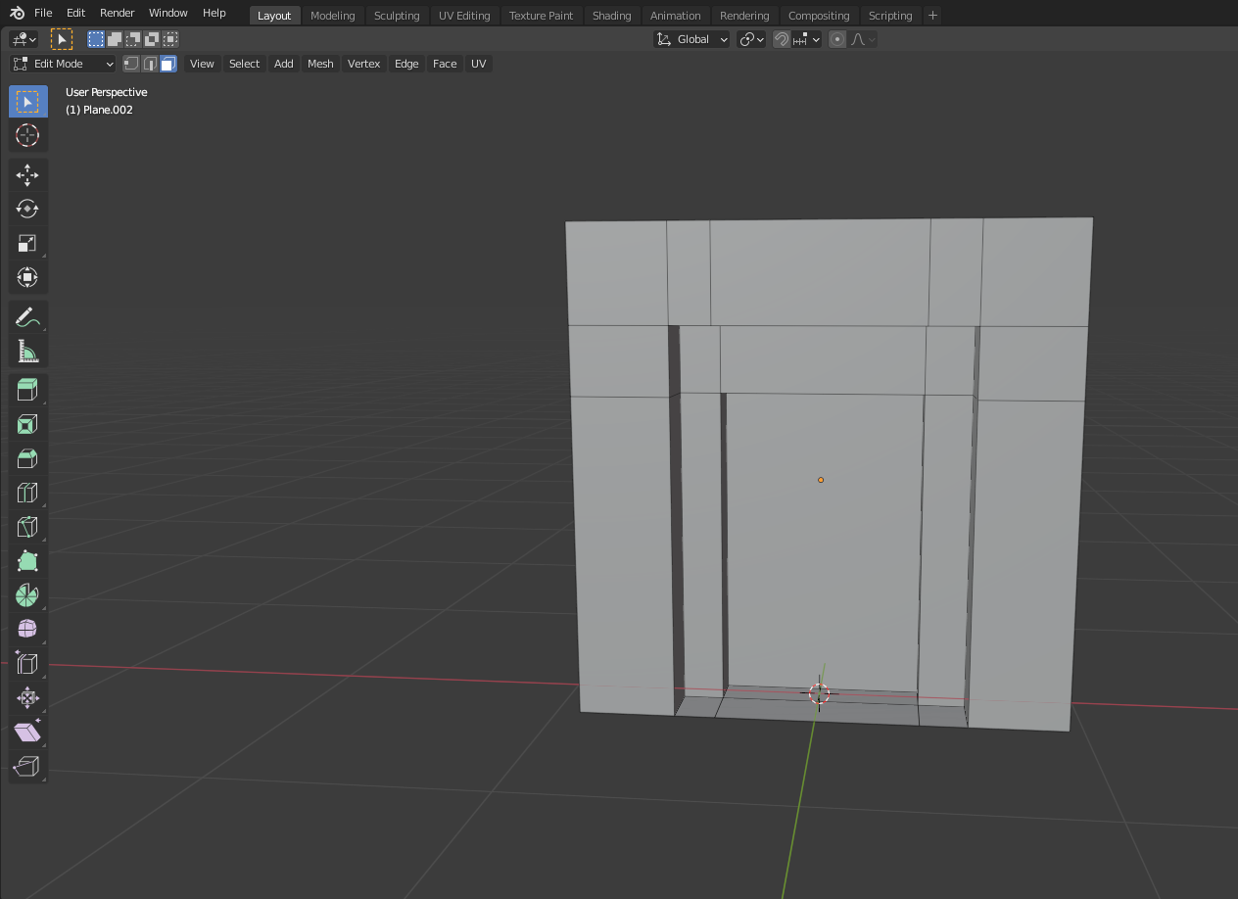Activate the Rotate tool
The image size is (1238, 899).
point(27,209)
